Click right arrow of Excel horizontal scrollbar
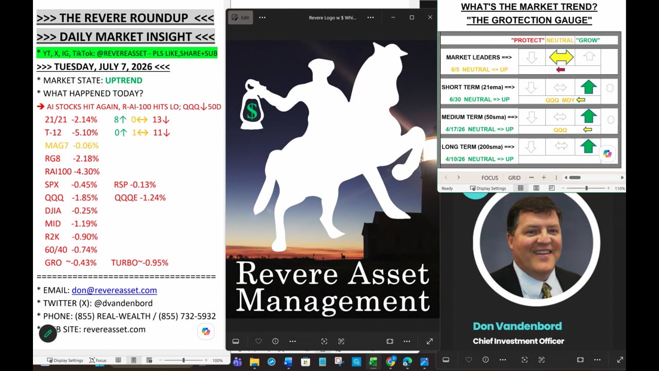659x371 pixels. (622, 178)
